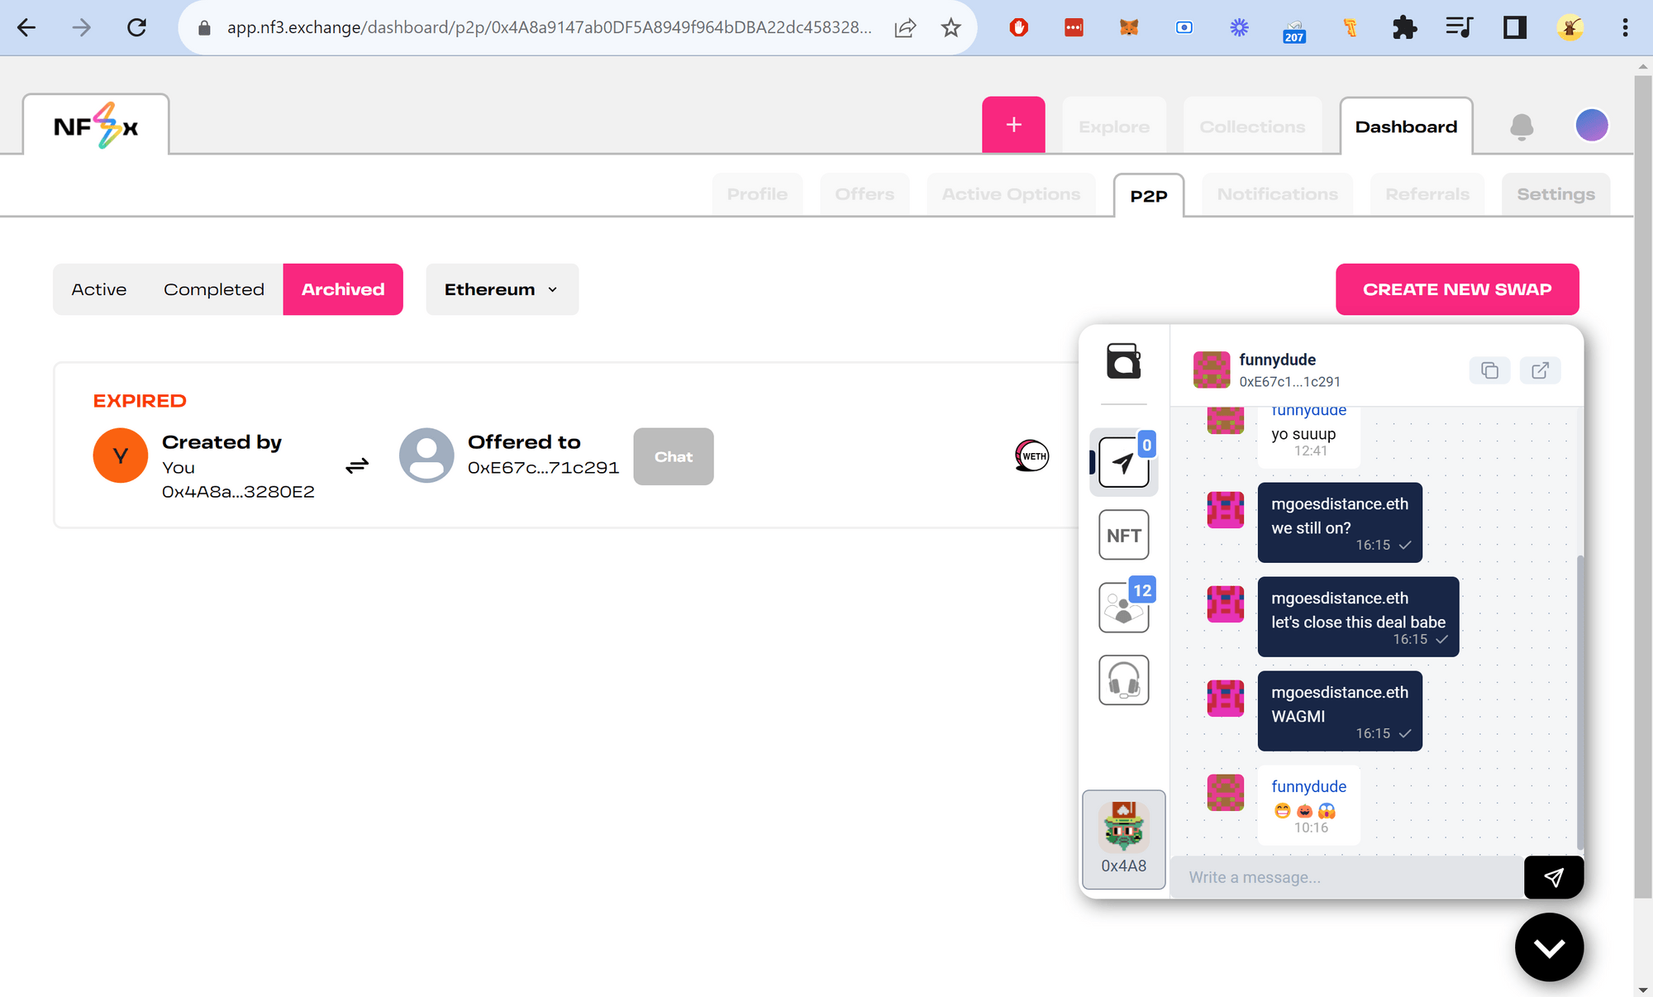Click the Write a message input field

click(x=1347, y=877)
